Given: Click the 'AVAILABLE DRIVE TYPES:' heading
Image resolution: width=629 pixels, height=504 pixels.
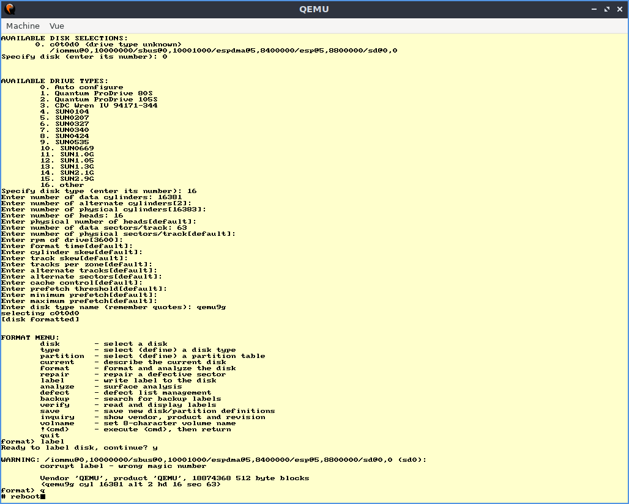Looking at the screenshot, I should pyautogui.click(x=54, y=81).
